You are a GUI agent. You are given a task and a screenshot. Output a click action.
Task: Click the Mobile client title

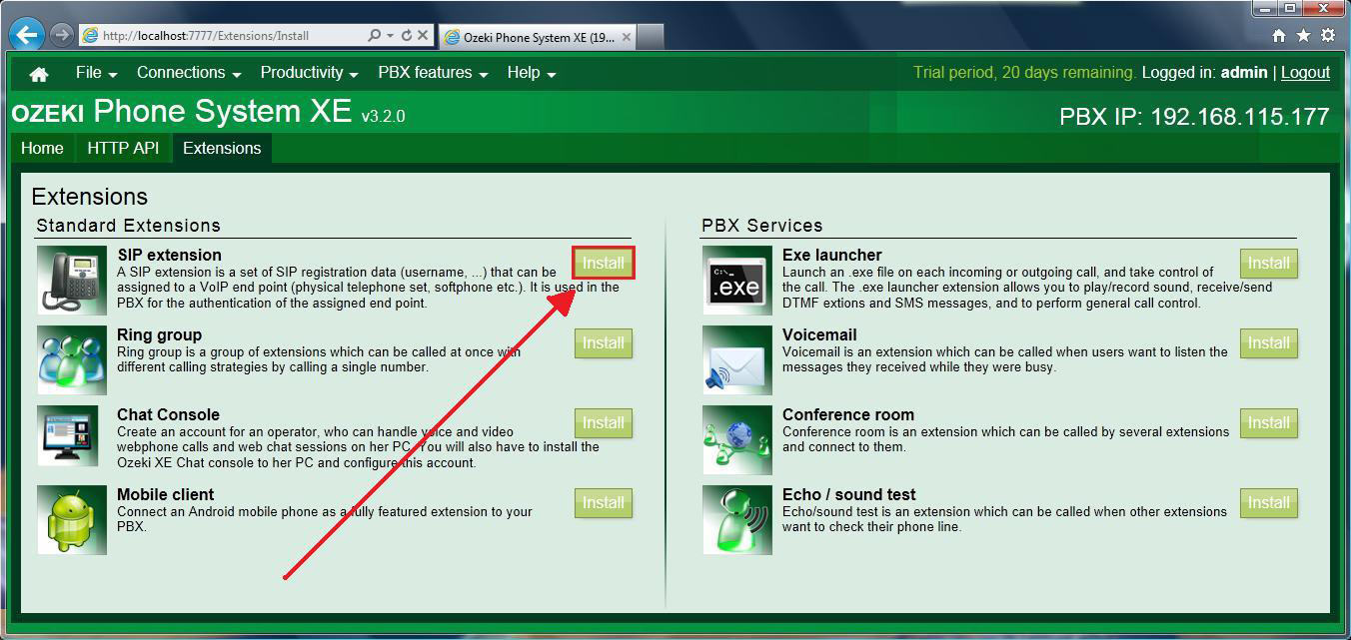165,494
